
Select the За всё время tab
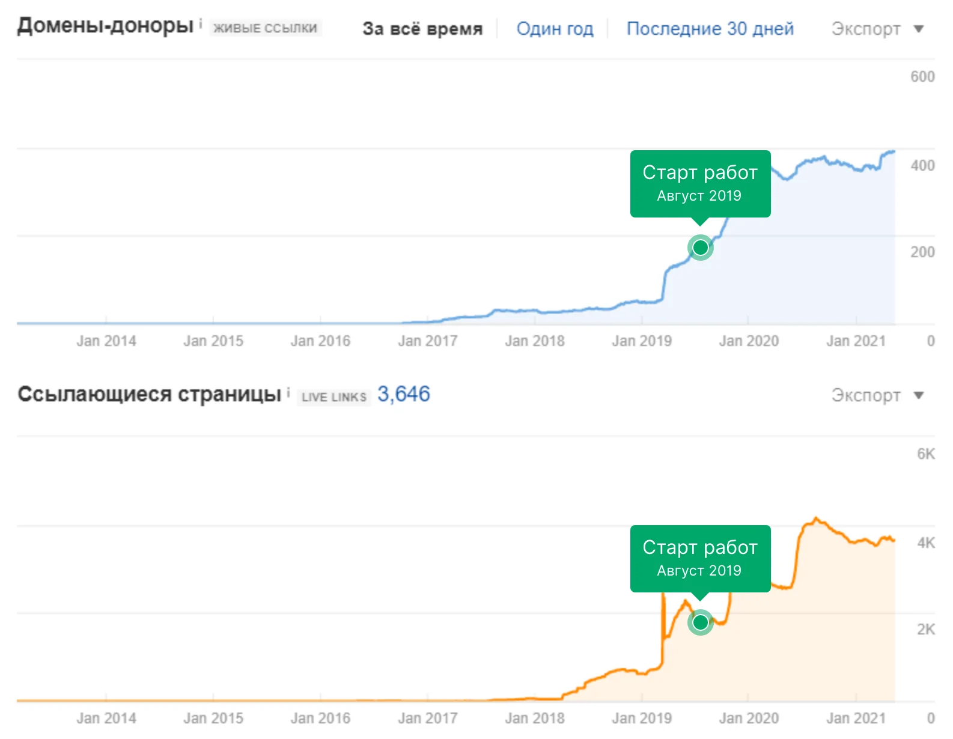tap(422, 29)
